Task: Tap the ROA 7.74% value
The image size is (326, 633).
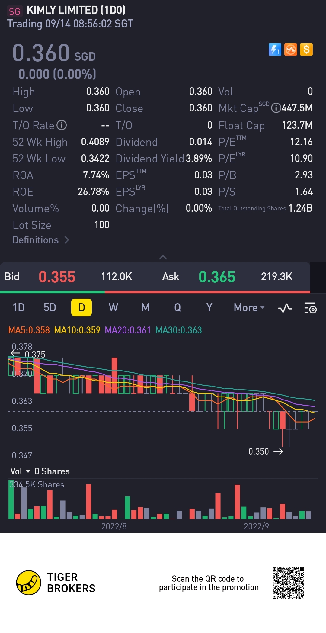Action: point(96,175)
